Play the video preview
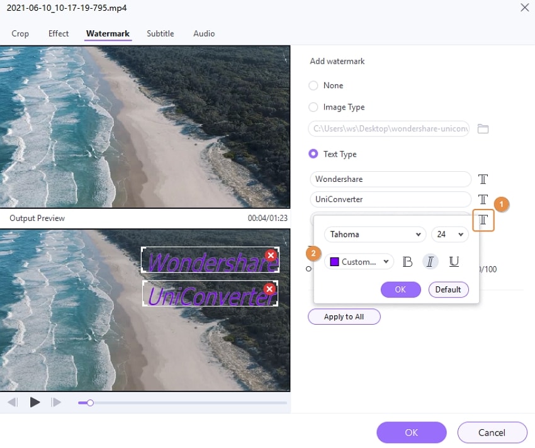This screenshot has width=535, height=448. pyautogui.click(x=35, y=402)
